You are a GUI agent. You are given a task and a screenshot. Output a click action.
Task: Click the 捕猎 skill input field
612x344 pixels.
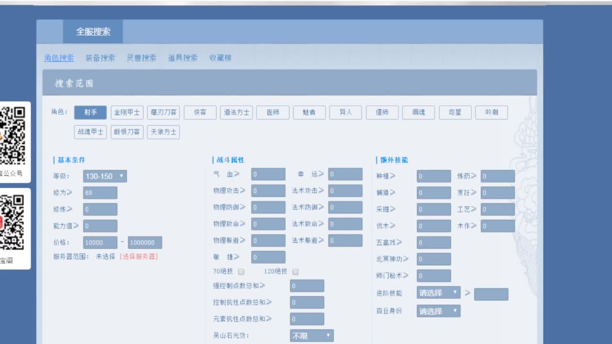(x=434, y=193)
